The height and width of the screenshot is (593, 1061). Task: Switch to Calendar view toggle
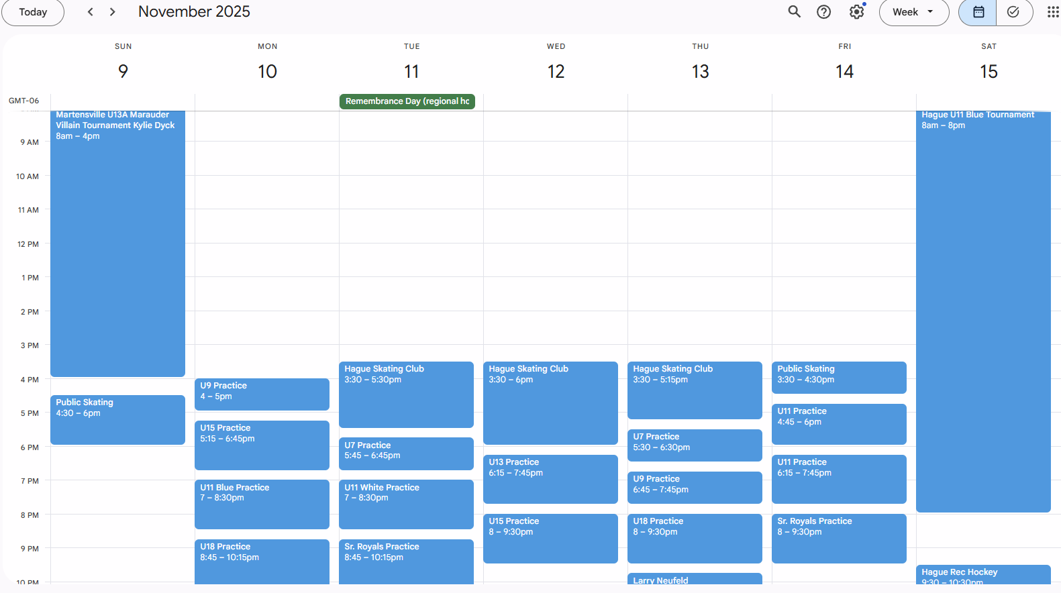coord(978,11)
